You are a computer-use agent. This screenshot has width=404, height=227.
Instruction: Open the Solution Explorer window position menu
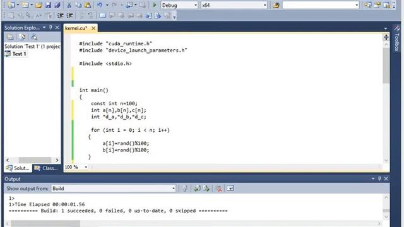44,28
